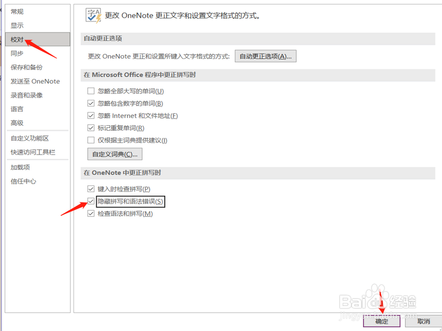The image size is (442, 331).
Task: Toggle 忽略 Internet 和文件地址(F) checkbox
Action: pos(91,115)
